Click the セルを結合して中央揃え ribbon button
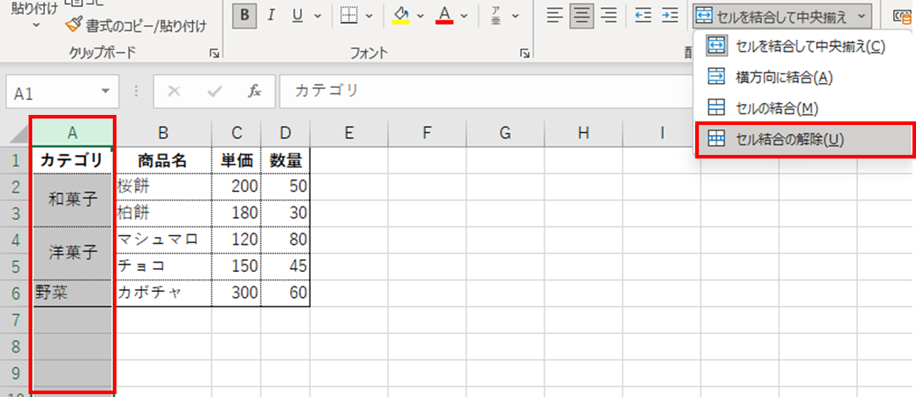 [773, 15]
